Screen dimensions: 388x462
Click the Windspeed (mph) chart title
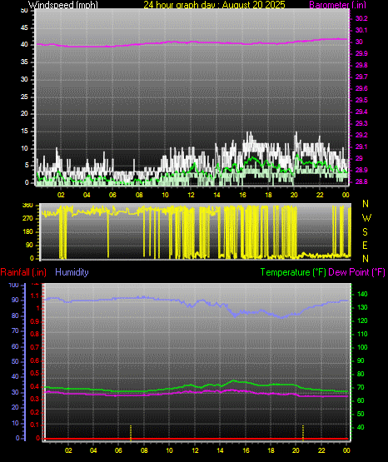coord(63,5)
